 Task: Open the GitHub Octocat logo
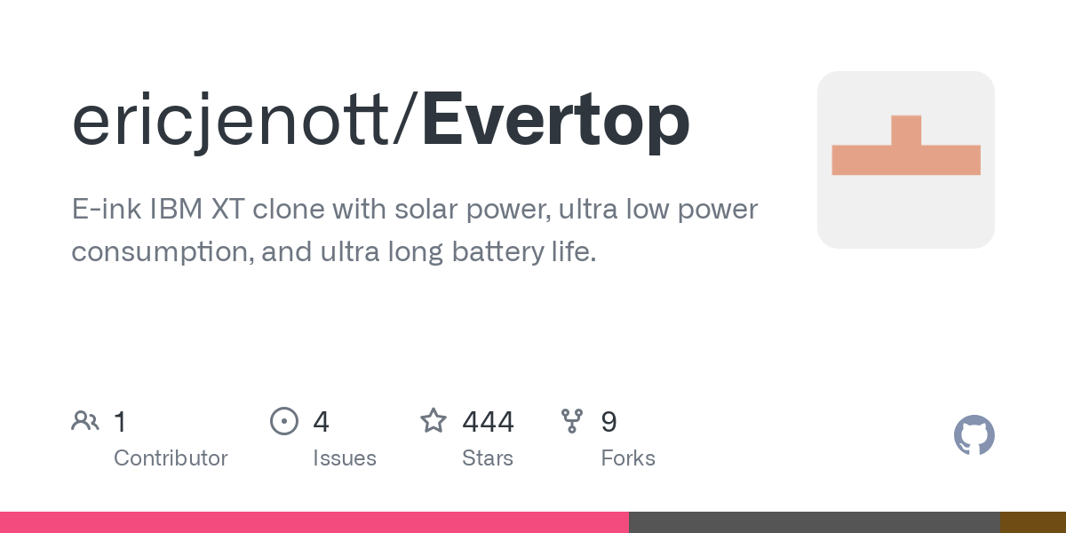975,435
